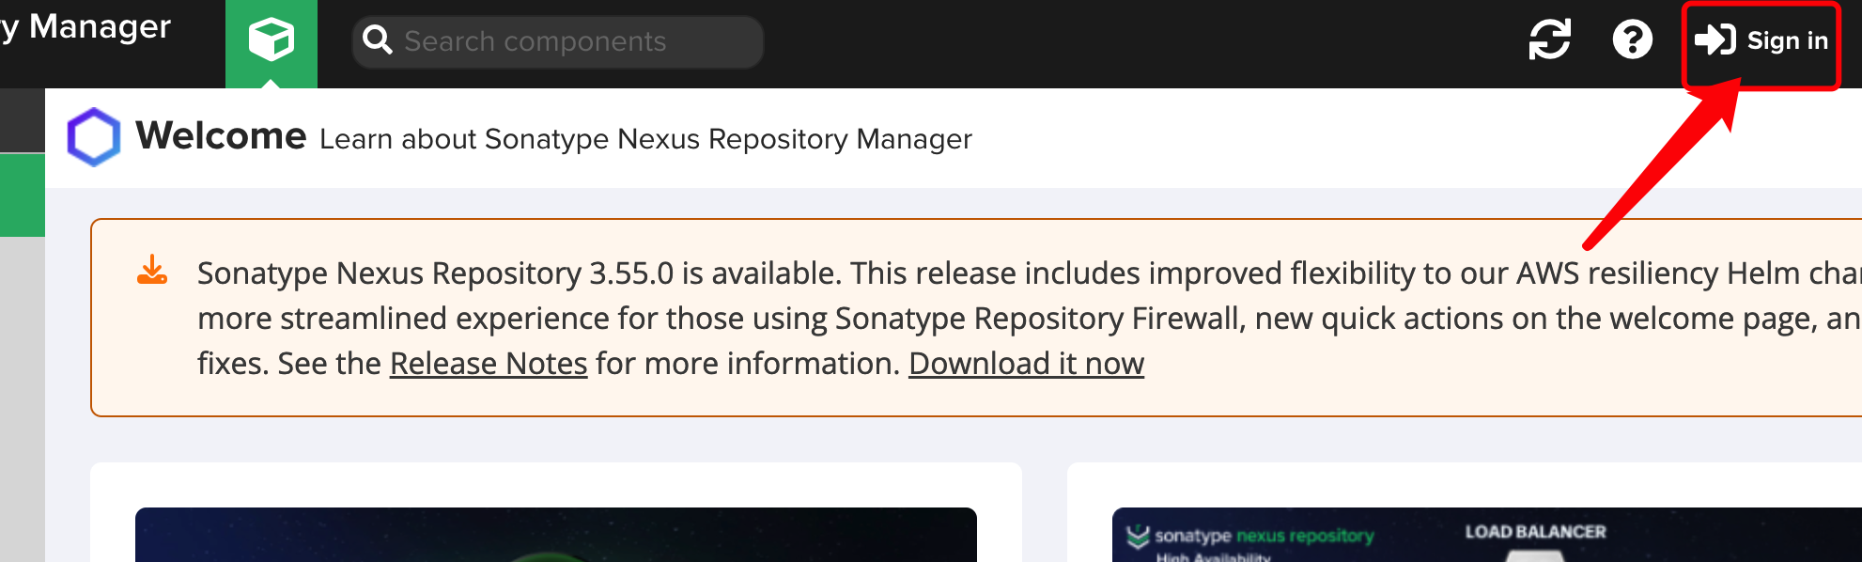The width and height of the screenshot is (1862, 562).
Task: Follow the Download it now link
Action: click(1026, 364)
